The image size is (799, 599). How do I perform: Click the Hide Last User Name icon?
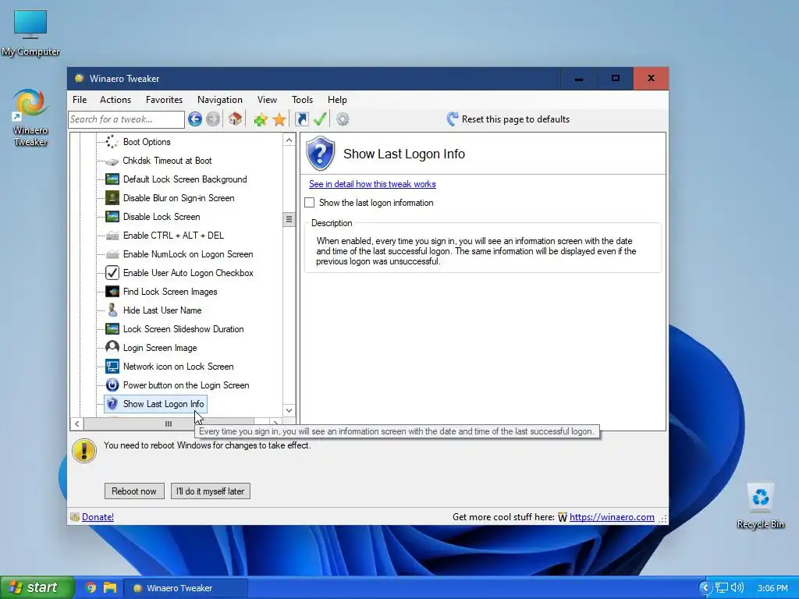(x=112, y=310)
